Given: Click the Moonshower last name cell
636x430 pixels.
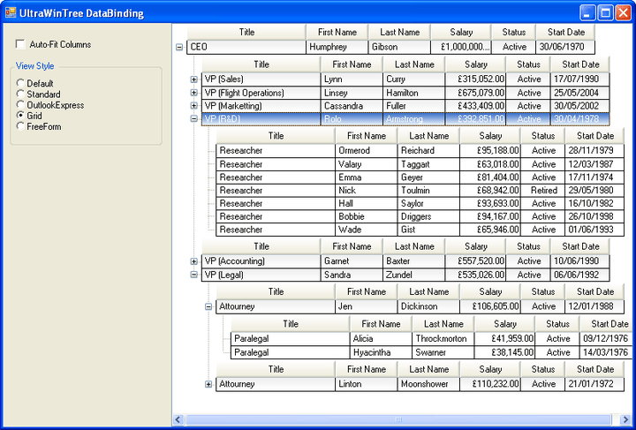Looking at the screenshot, I should point(428,384).
